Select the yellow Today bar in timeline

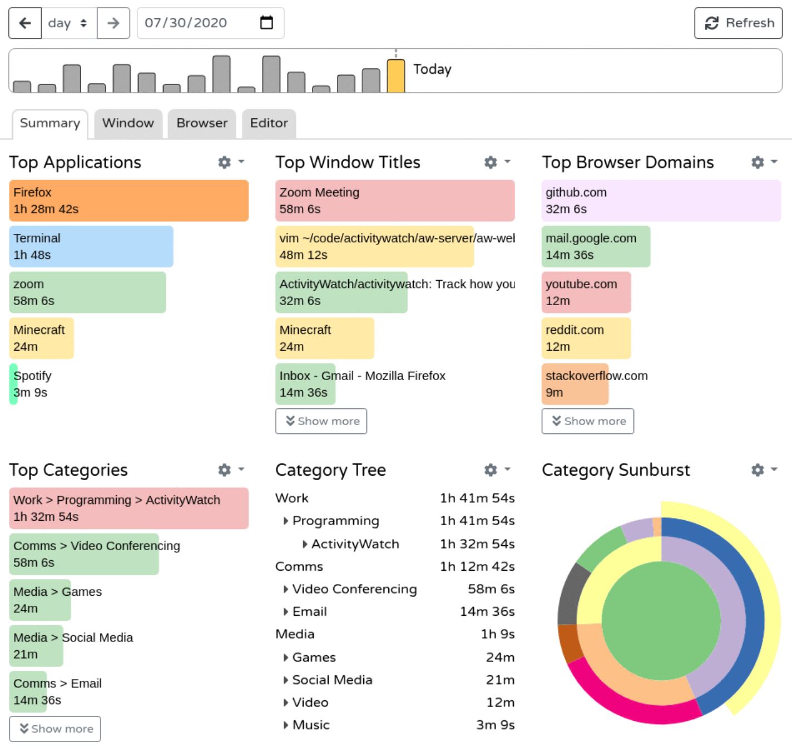pos(396,76)
